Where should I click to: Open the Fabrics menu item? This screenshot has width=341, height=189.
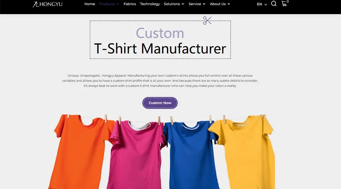[130, 4]
